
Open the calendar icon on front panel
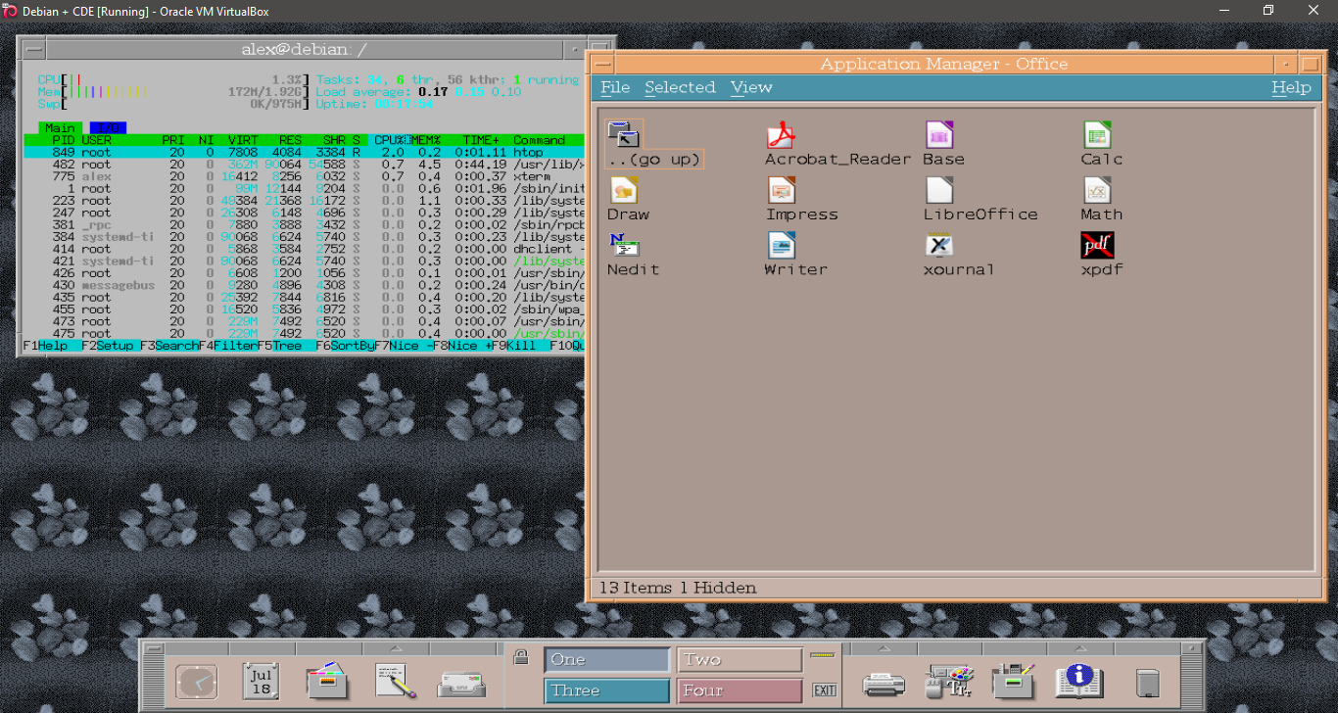pos(261,681)
